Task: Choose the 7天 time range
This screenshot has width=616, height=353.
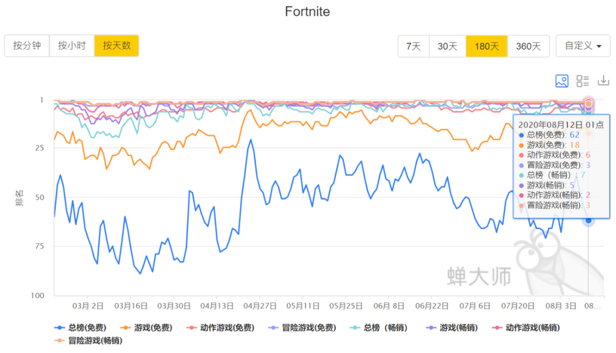Action: (x=414, y=46)
